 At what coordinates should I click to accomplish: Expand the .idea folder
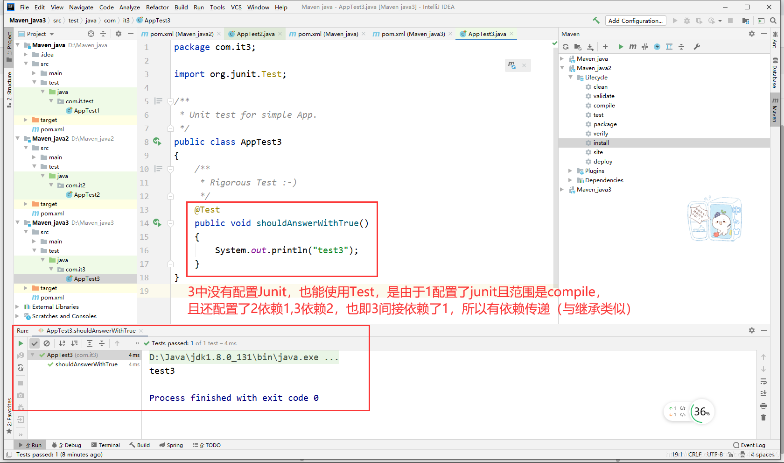[26, 55]
